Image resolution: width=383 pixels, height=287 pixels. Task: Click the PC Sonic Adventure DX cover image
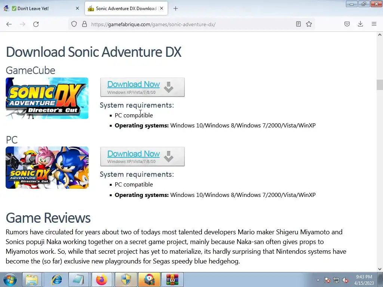tap(47, 168)
